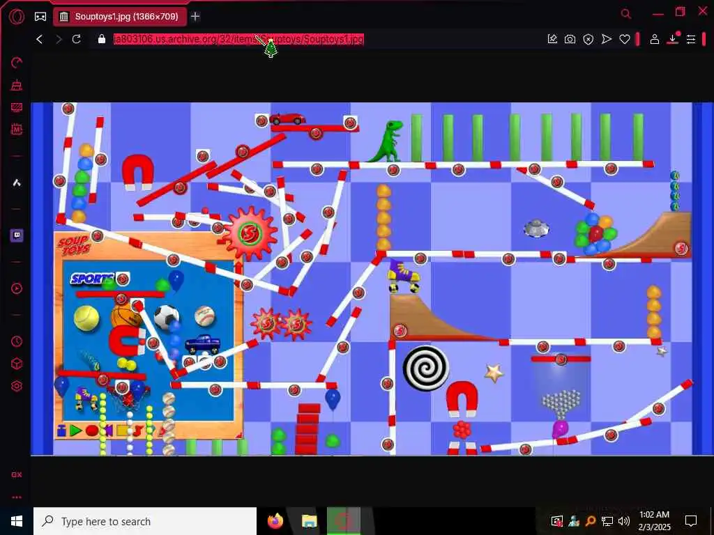Image resolution: width=714 pixels, height=535 pixels.
Task: Open the notification center icon
Action: (691, 521)
